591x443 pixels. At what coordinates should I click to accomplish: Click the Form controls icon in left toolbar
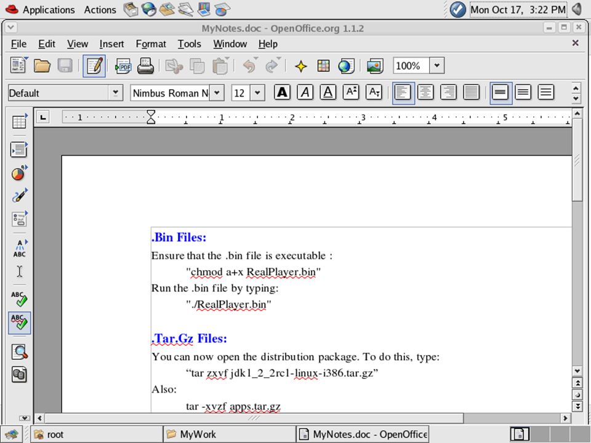(19, 219)
